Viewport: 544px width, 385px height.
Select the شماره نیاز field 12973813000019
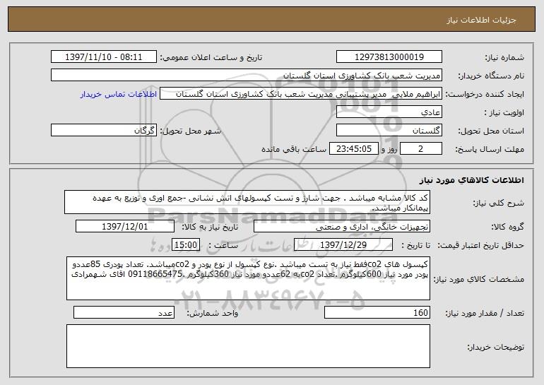[x=389, y=57]
